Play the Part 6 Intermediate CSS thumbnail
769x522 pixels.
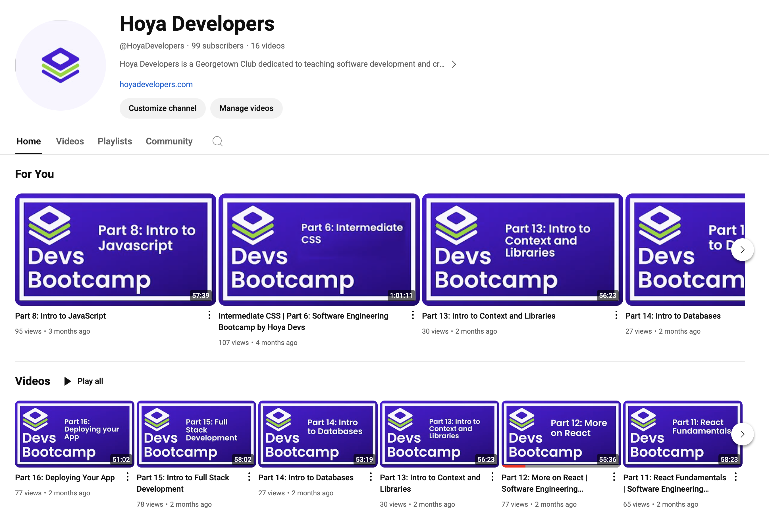click(x=319, y=250)
